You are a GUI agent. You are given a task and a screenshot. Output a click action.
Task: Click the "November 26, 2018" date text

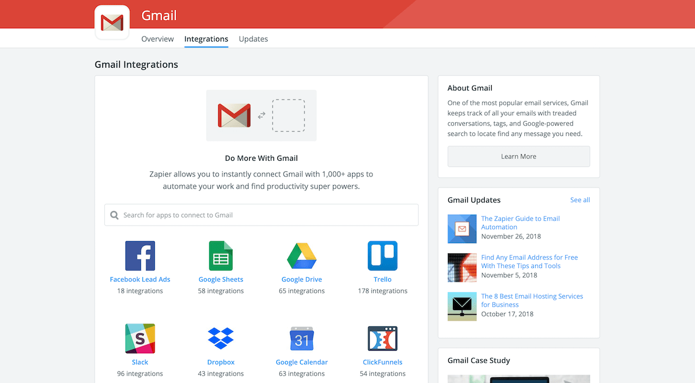tap(511, 236)
